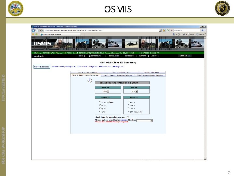Open the CONOPS filtering dropdown
Image resolution: width=234 pixels, height=176 pixels.
click(145, 121)
